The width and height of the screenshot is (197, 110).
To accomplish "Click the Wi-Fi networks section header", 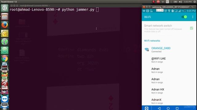I will tap(152, 41).
